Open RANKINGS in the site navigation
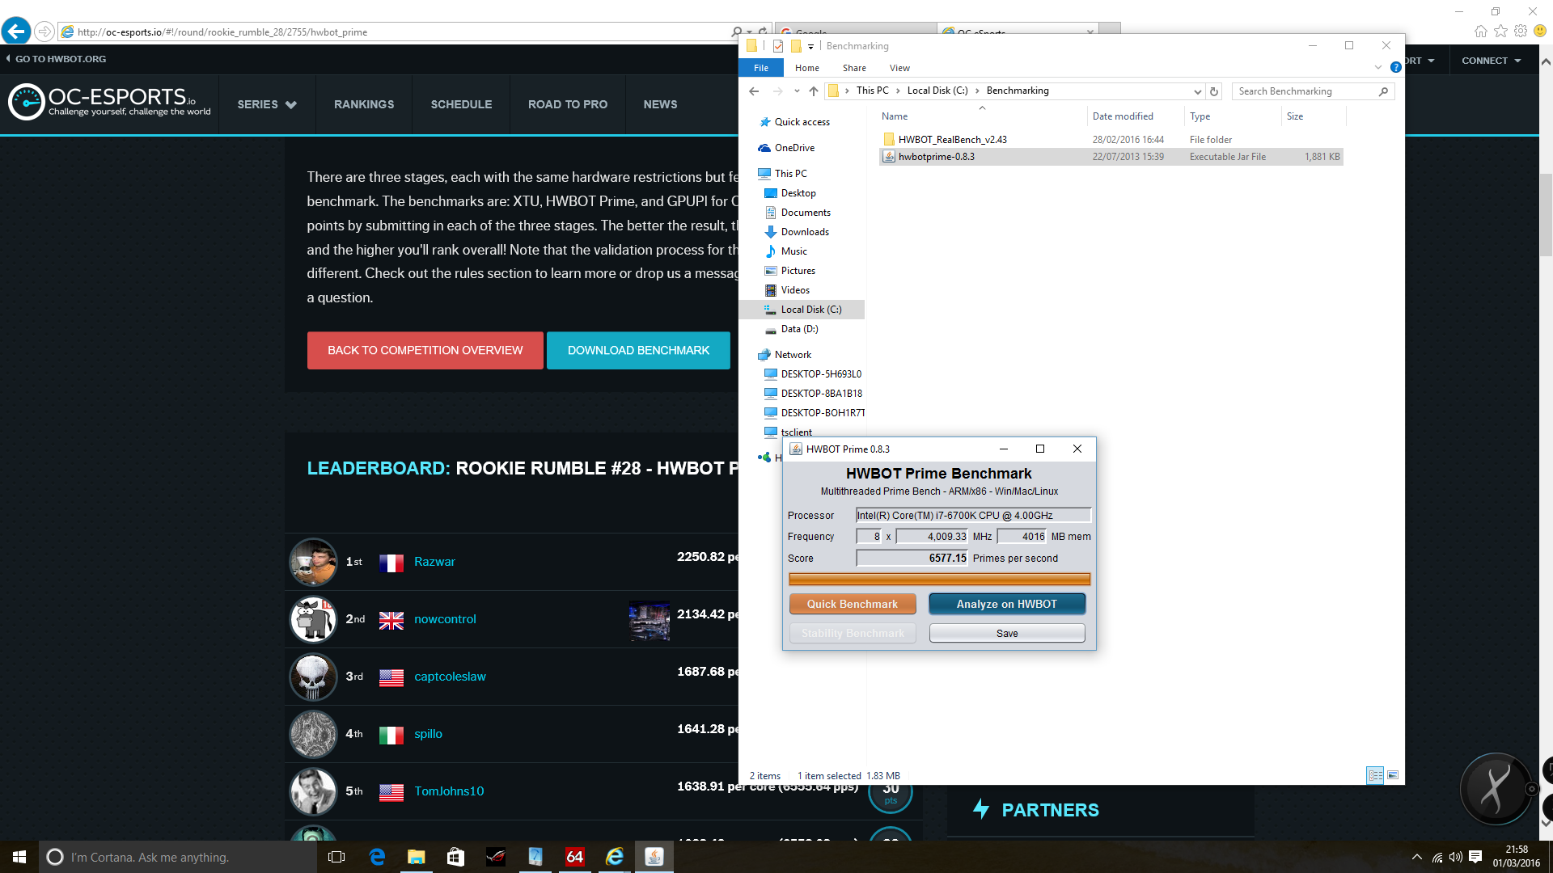This screenshot has height=873, width=1553. pos(364,104)
